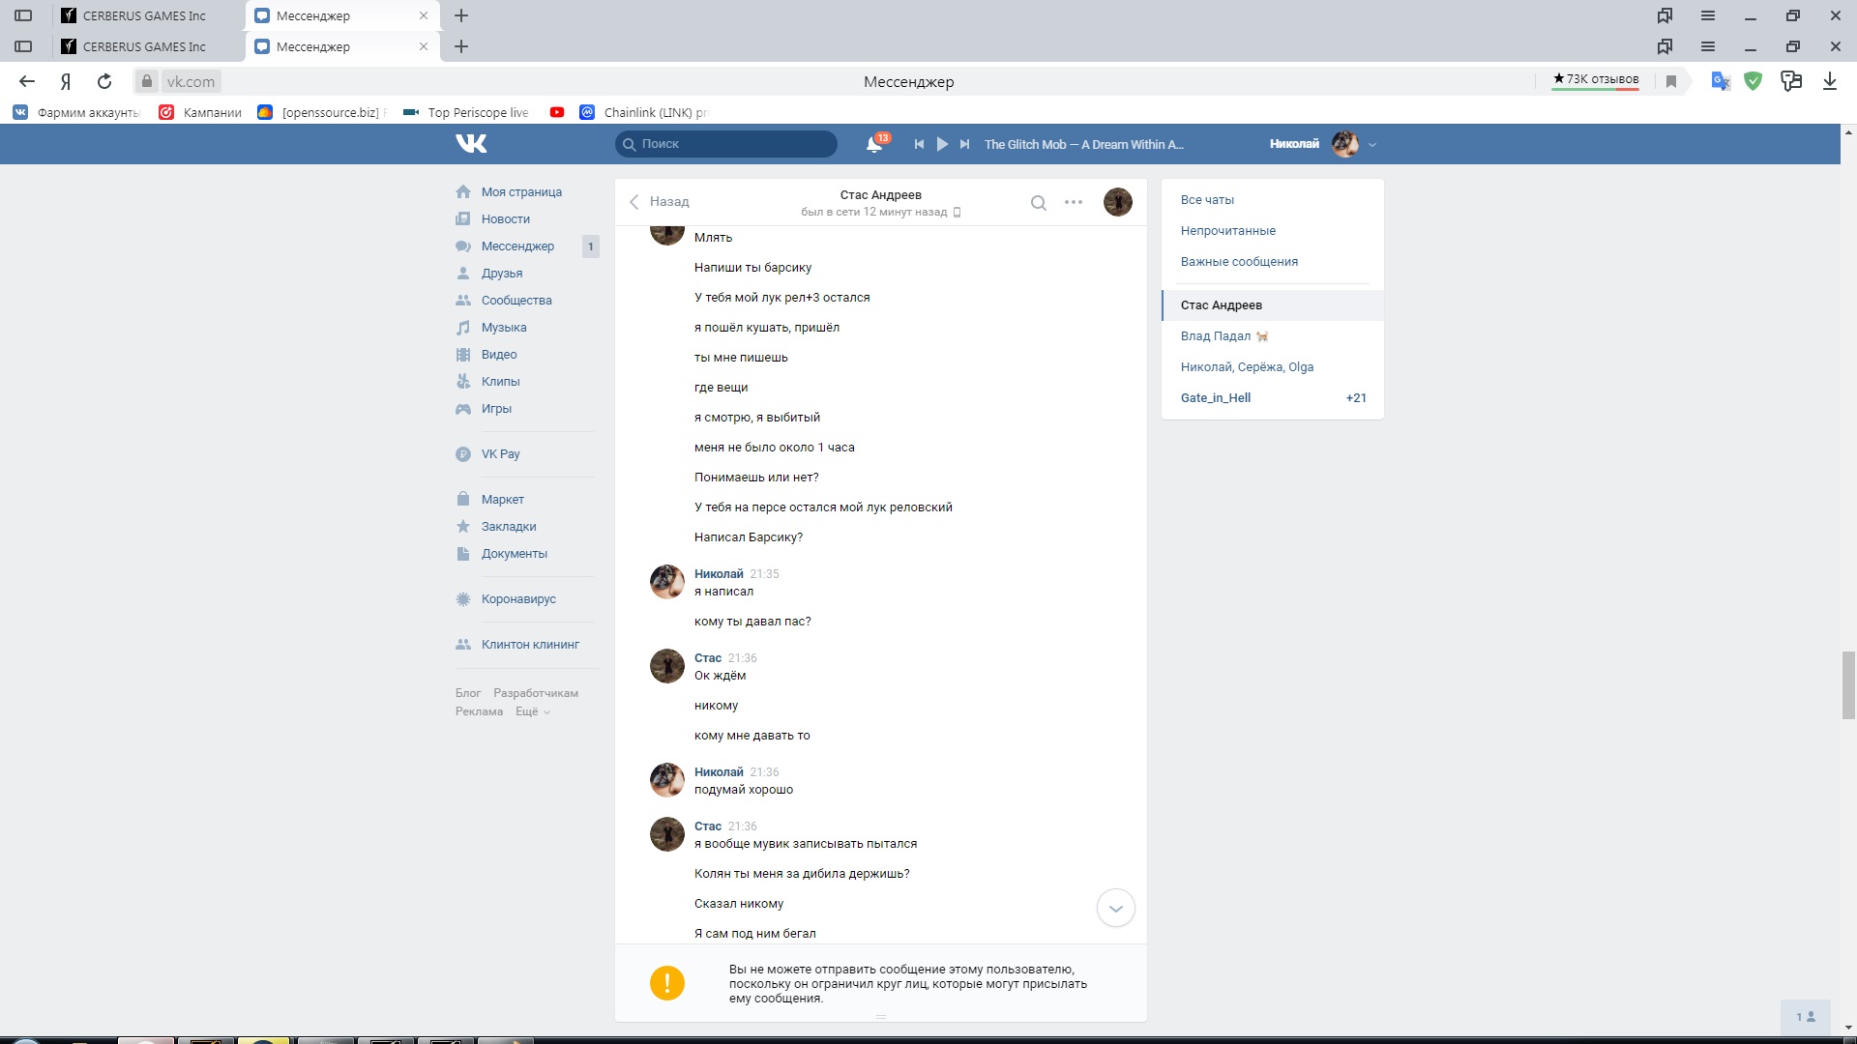Open the Top Periscope live bookmark
The height and width of the screenshot is (1044, 1857).
pos(466,112)
